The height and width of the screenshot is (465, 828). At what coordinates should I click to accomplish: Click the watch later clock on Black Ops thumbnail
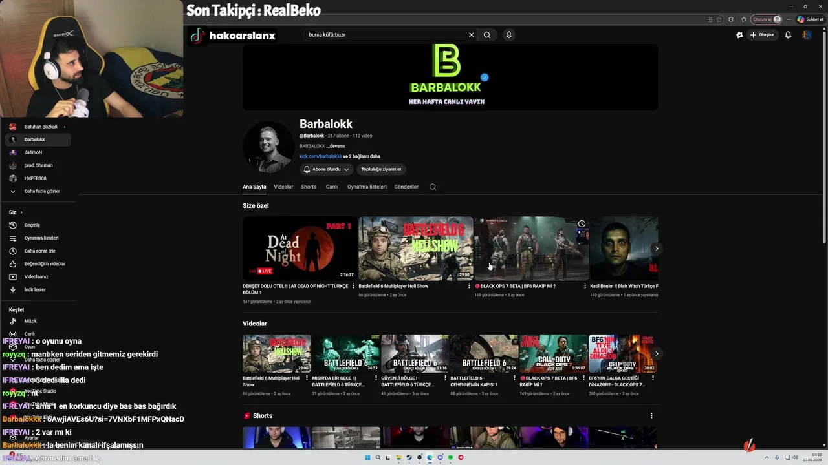[582, 224]
